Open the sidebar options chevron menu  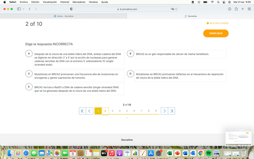coord(24,9)
